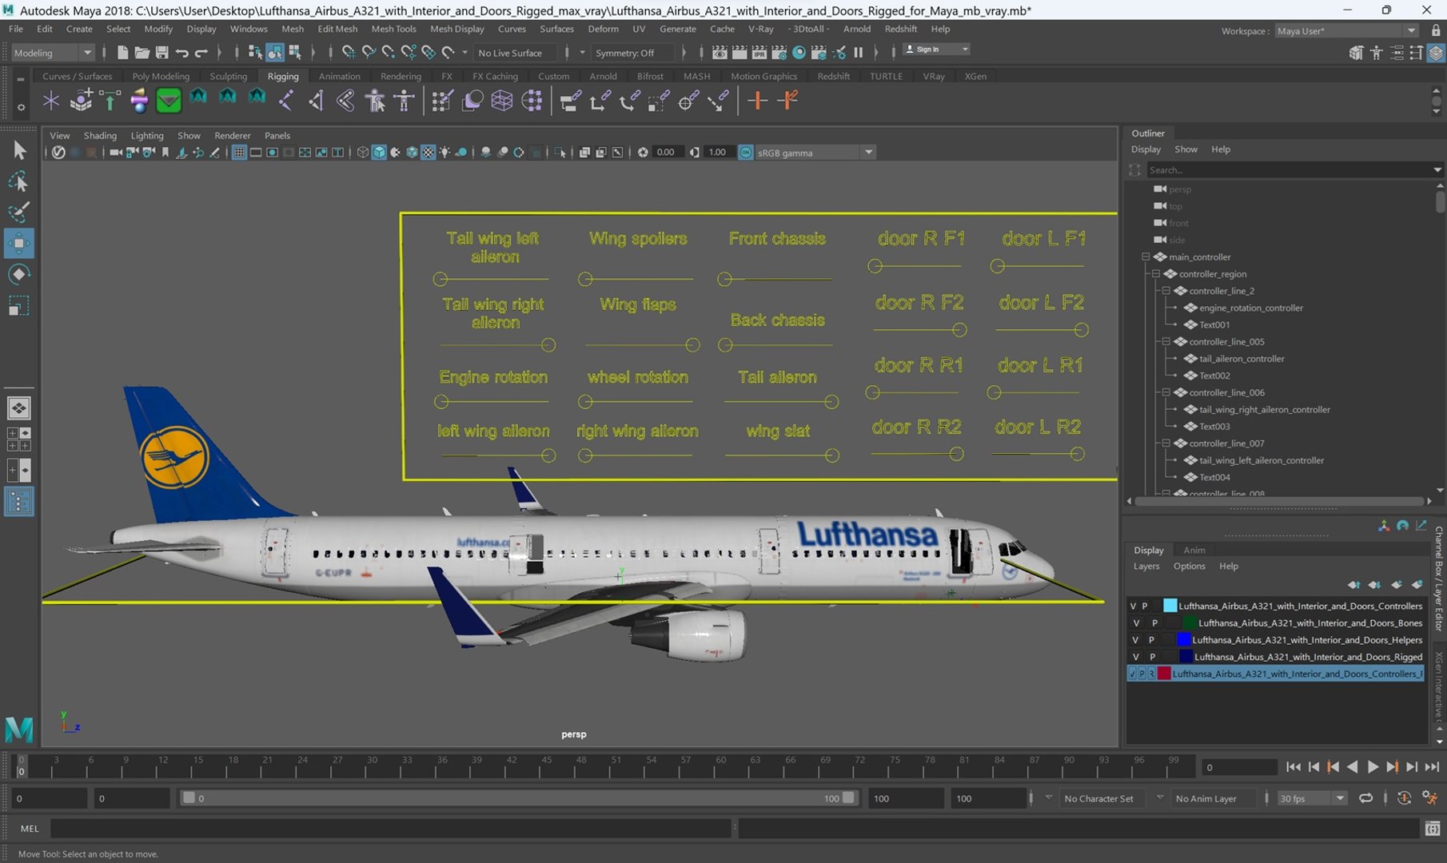This screenshot has width=1447, height=863.
Task: Toggle visibility V of Bones layer
Action: pyautogui.click(x=1136, y=622)
